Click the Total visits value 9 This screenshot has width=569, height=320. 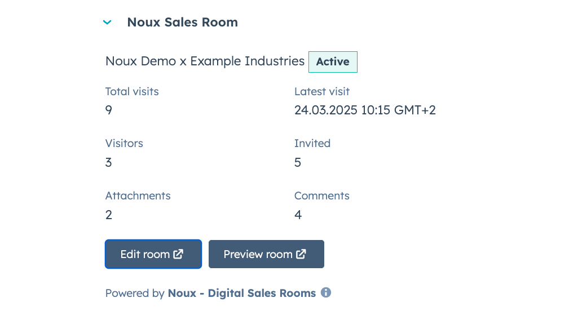click(x=109, y=110)
